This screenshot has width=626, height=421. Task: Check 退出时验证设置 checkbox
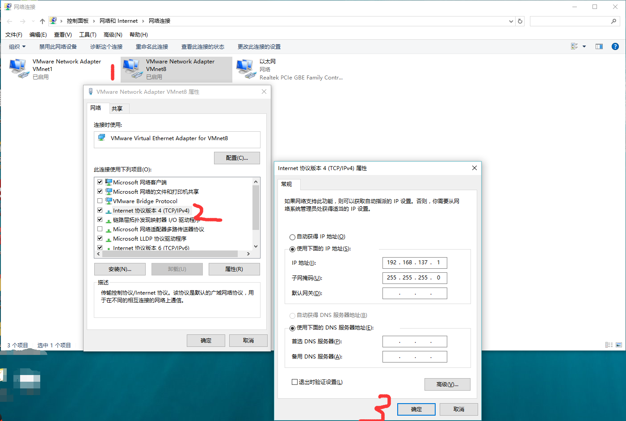tap(294, 382)
